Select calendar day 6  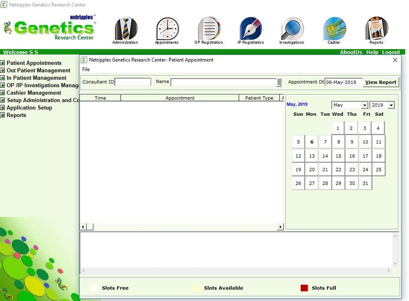click(312, 142)
